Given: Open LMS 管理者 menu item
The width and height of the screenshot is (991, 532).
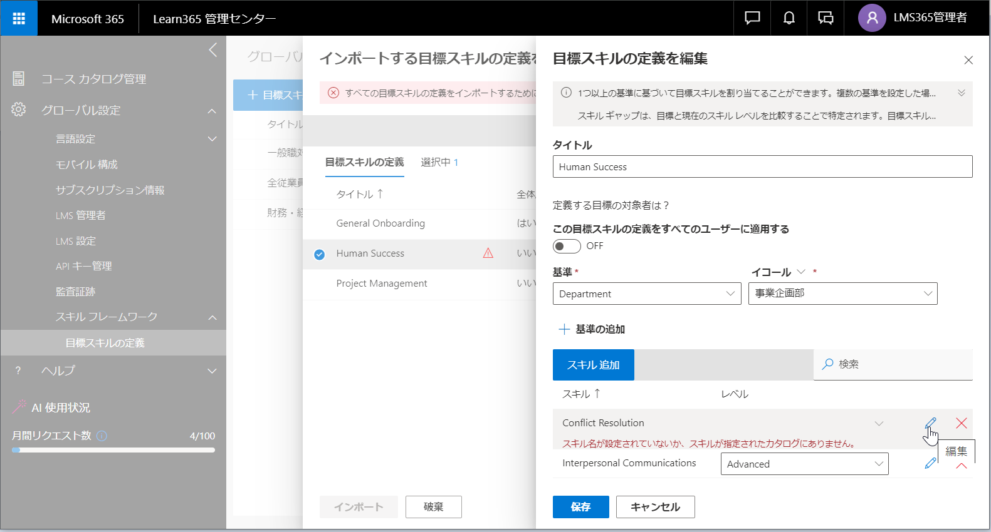Looking at the screenshot, I should tap(80, 215).
